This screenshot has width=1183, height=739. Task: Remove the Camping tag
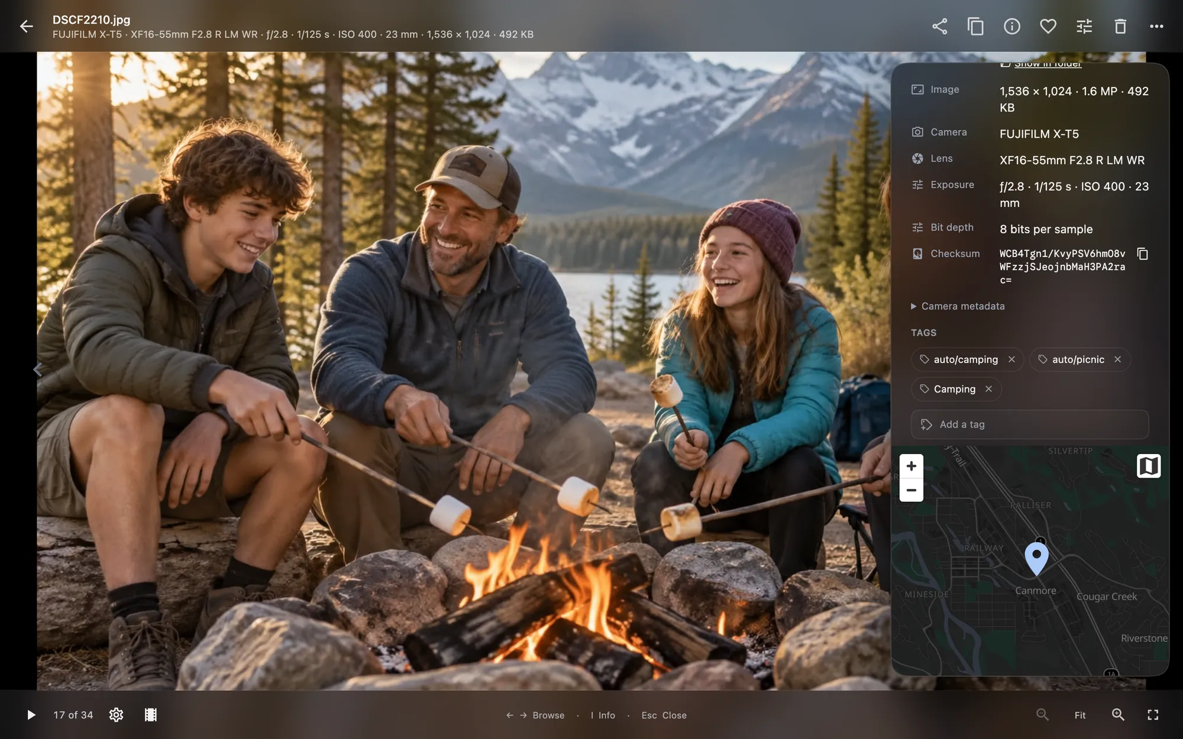point(988,389)
